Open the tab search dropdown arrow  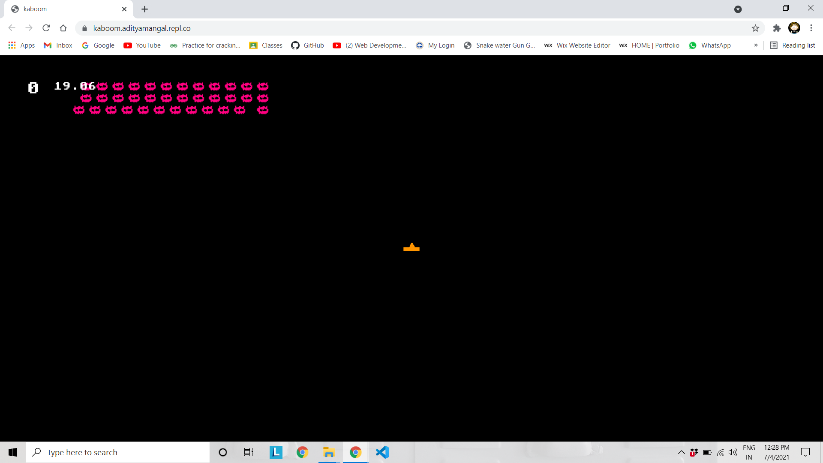738,9
